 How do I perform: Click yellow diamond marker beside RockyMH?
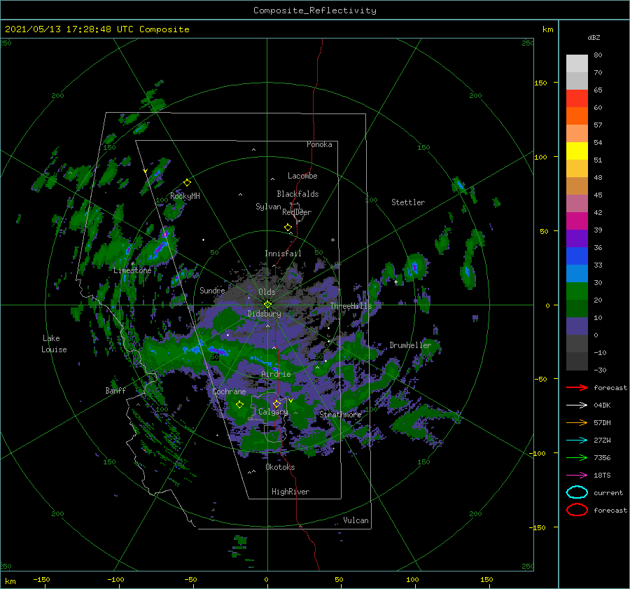[187, 183]
